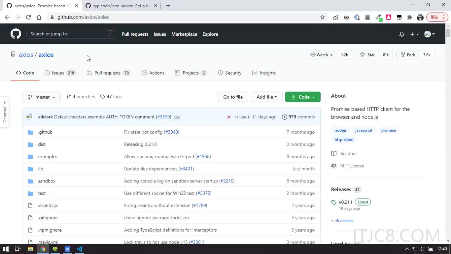Open the GitHub logo home link
Screen dimensions: 451x254
pyautogui.click(x=16, y=34)
